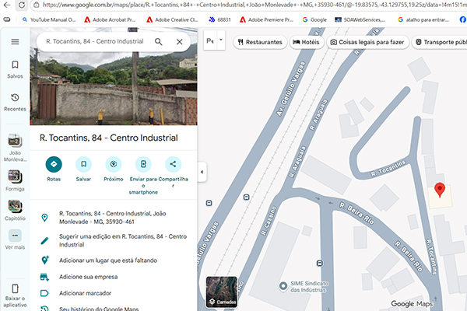Click the Próximo nearby icon

pyautogui.click(x=114, y=164)
